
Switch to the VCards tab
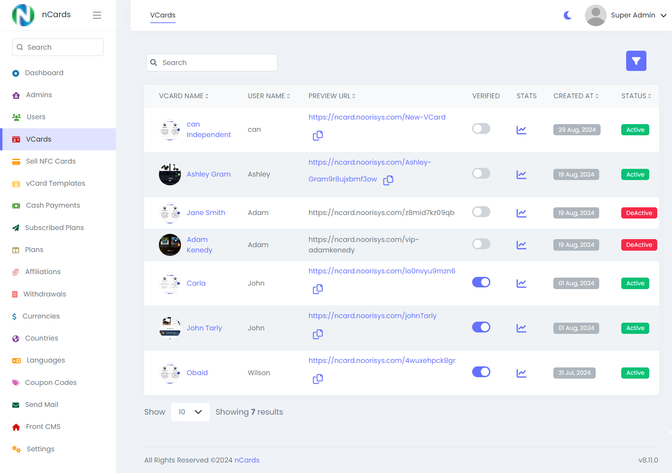point(162,15)
